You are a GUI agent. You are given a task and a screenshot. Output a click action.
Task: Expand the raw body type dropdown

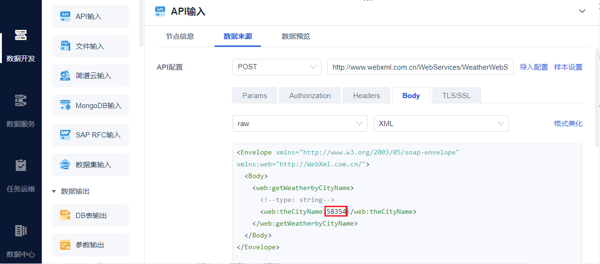coord(299,124)
